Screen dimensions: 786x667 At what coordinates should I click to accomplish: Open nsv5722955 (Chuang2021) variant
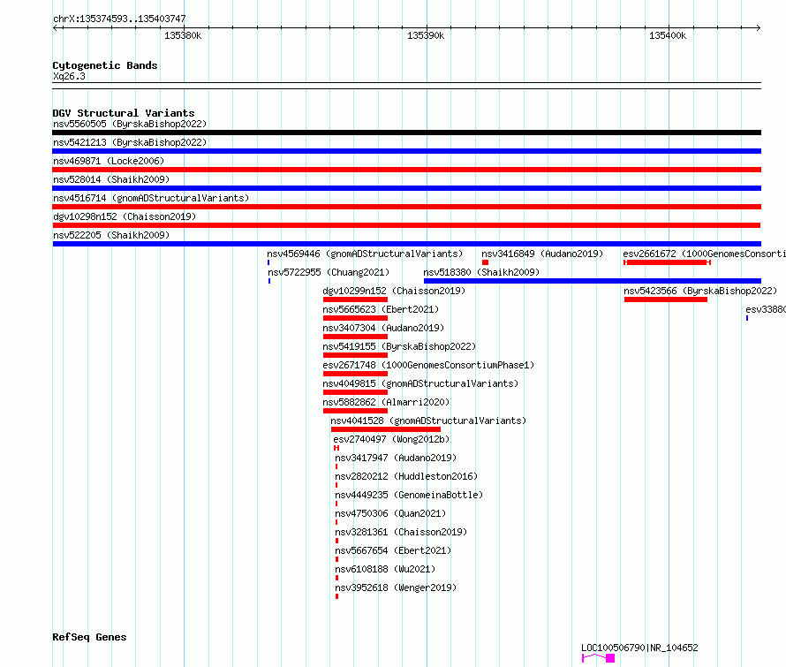click(x=329, y=272)
